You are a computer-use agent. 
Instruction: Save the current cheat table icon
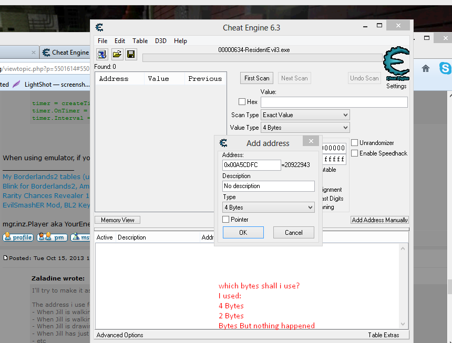coord(130,54)
